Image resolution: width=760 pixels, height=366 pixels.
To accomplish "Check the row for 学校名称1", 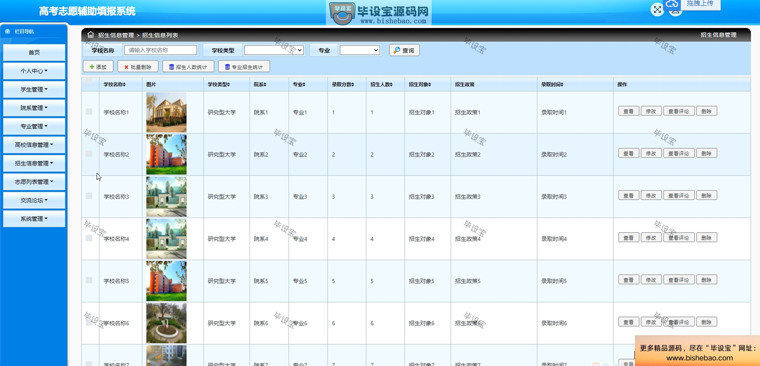I will pos(89,111).
